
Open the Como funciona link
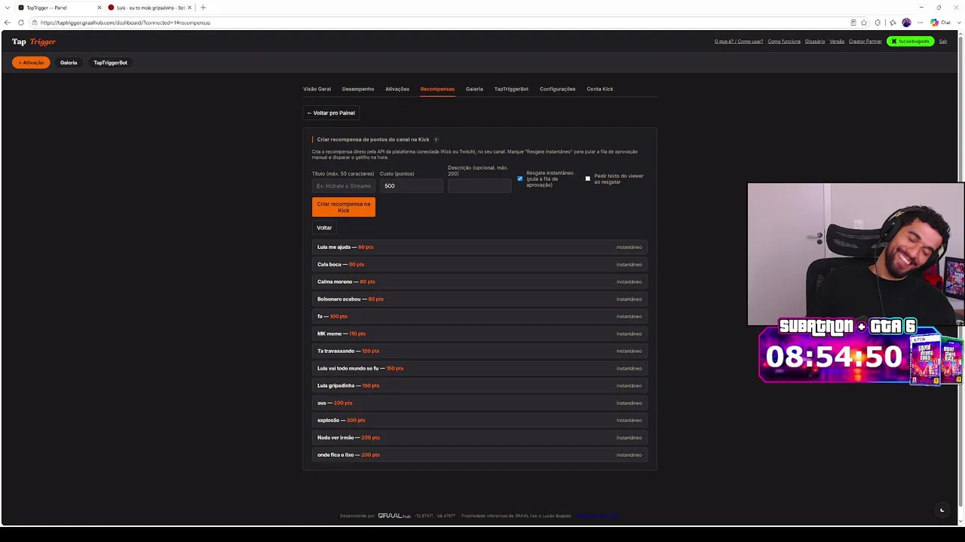[784, 41]
